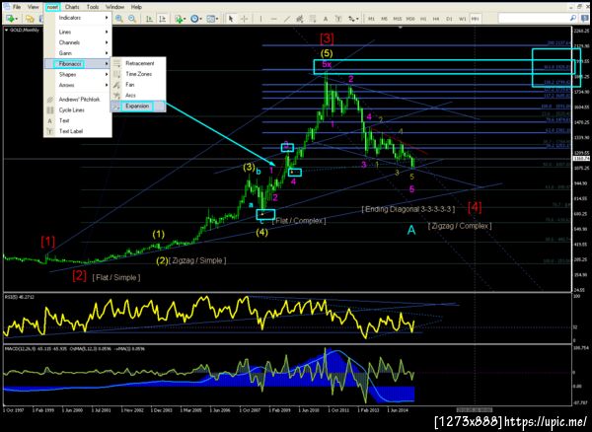Screen dimensions: 592x432
Task: Select the Trendline tool
Action: [x=287, y=19]
